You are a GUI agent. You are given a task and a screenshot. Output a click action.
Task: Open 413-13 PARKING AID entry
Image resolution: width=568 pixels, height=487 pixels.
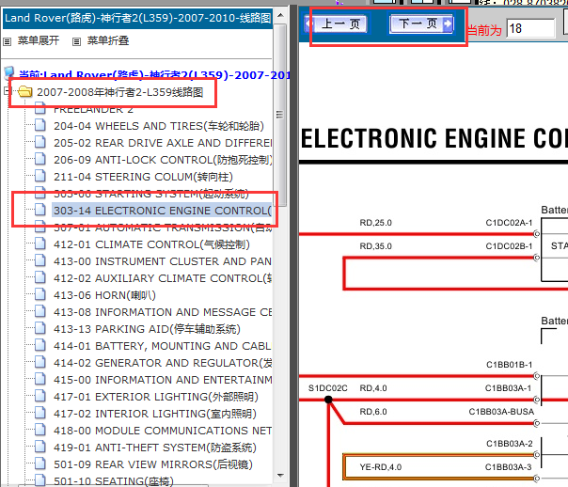(147, 329)
